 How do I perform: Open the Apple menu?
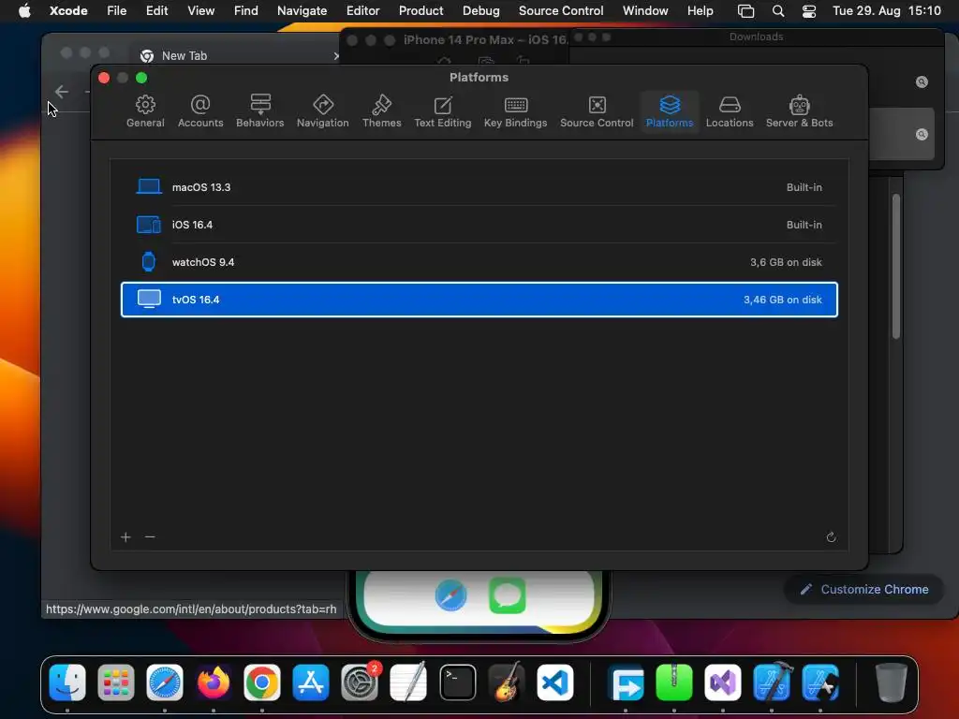pos(24,10)
